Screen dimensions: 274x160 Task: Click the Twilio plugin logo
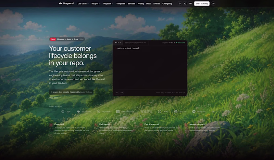tap(163, 111)
